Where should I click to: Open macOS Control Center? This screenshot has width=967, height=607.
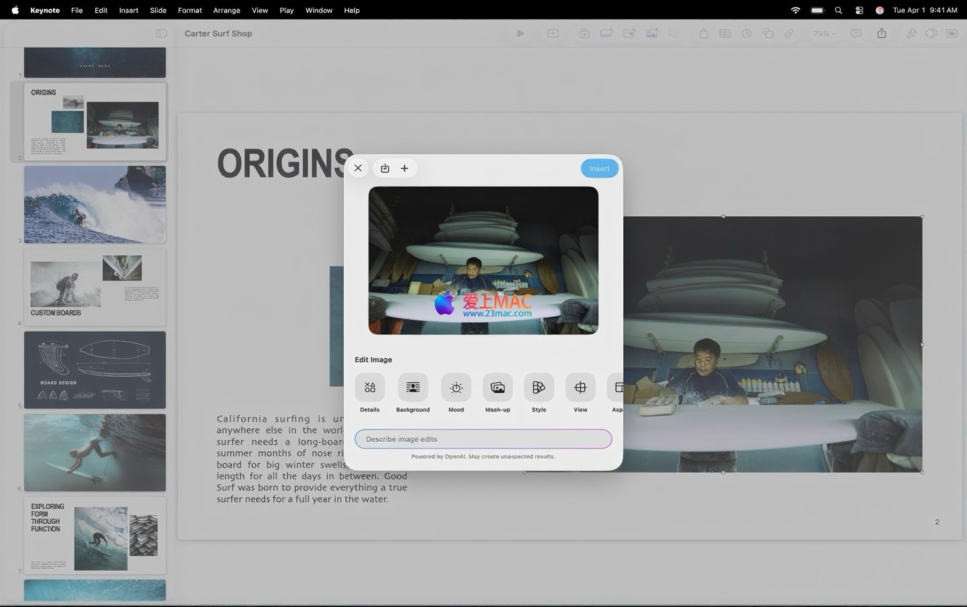click(859, 10)
